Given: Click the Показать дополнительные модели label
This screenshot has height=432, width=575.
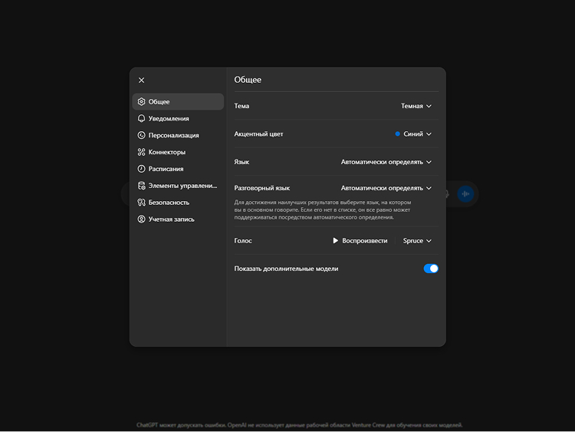Looking at the screenshot, I should click(287, 269).
